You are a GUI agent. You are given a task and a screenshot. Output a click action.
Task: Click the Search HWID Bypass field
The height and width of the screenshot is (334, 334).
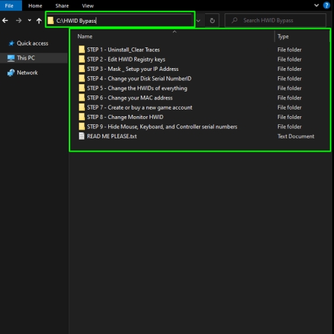(275, 21)
